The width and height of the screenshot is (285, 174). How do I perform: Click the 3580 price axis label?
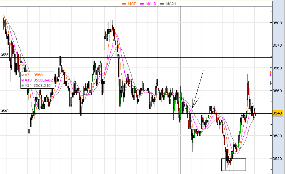point(277,23)
